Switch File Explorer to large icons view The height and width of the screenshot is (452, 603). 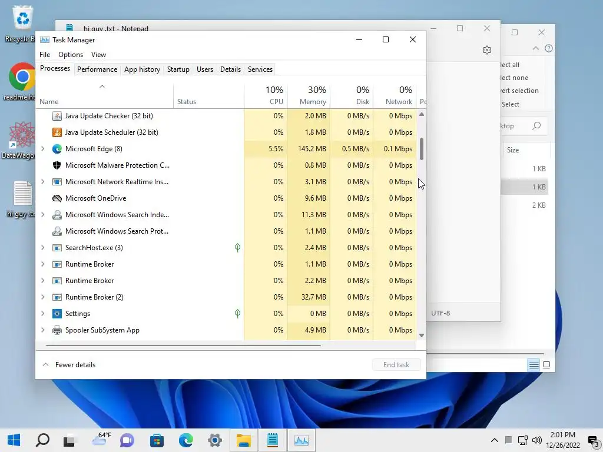point(546,365)
